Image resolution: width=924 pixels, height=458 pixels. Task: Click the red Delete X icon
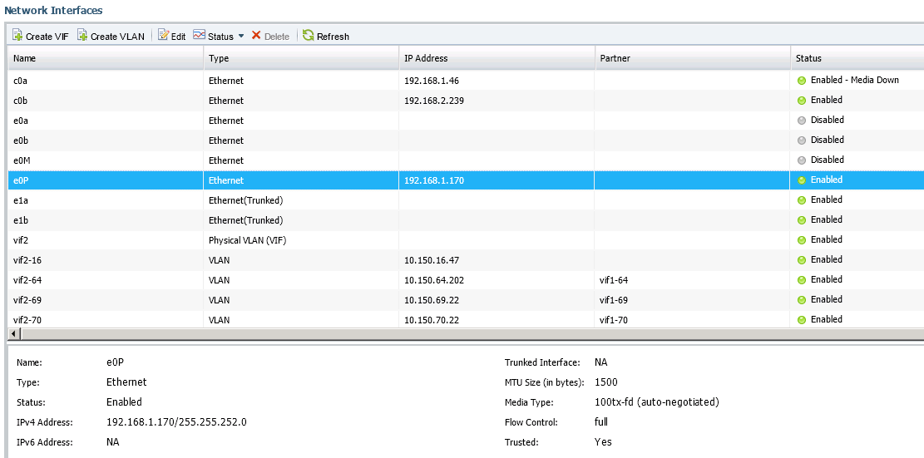tap(256, 36)
